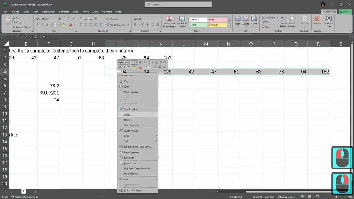The width and height of the screenshot is (354, 199).
Task: Click the Borders icon in the ribbon Font group
Action: [55, 25]
